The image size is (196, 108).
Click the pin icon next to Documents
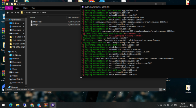pos(23,30)
